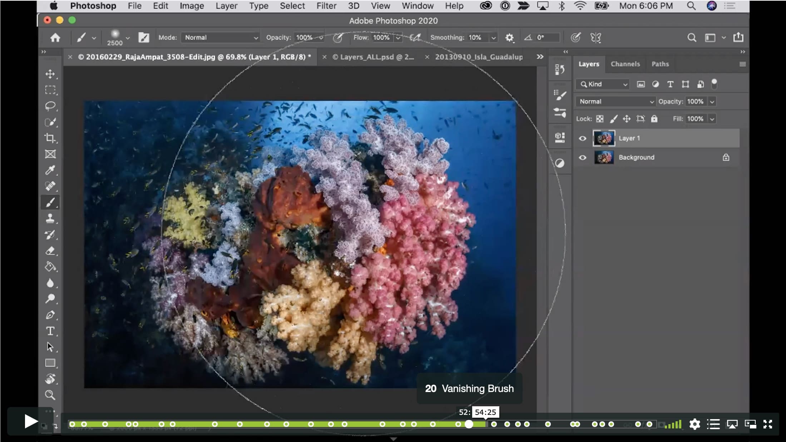The width and height of the screenshot is (786, 442).
Task: Click the video progress scrubber handle
Action: pyautogui.click(x=469, y=424)
